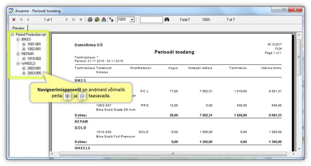
Task: Close the Aruanne window from title bar
Action: tap(295, 10)
